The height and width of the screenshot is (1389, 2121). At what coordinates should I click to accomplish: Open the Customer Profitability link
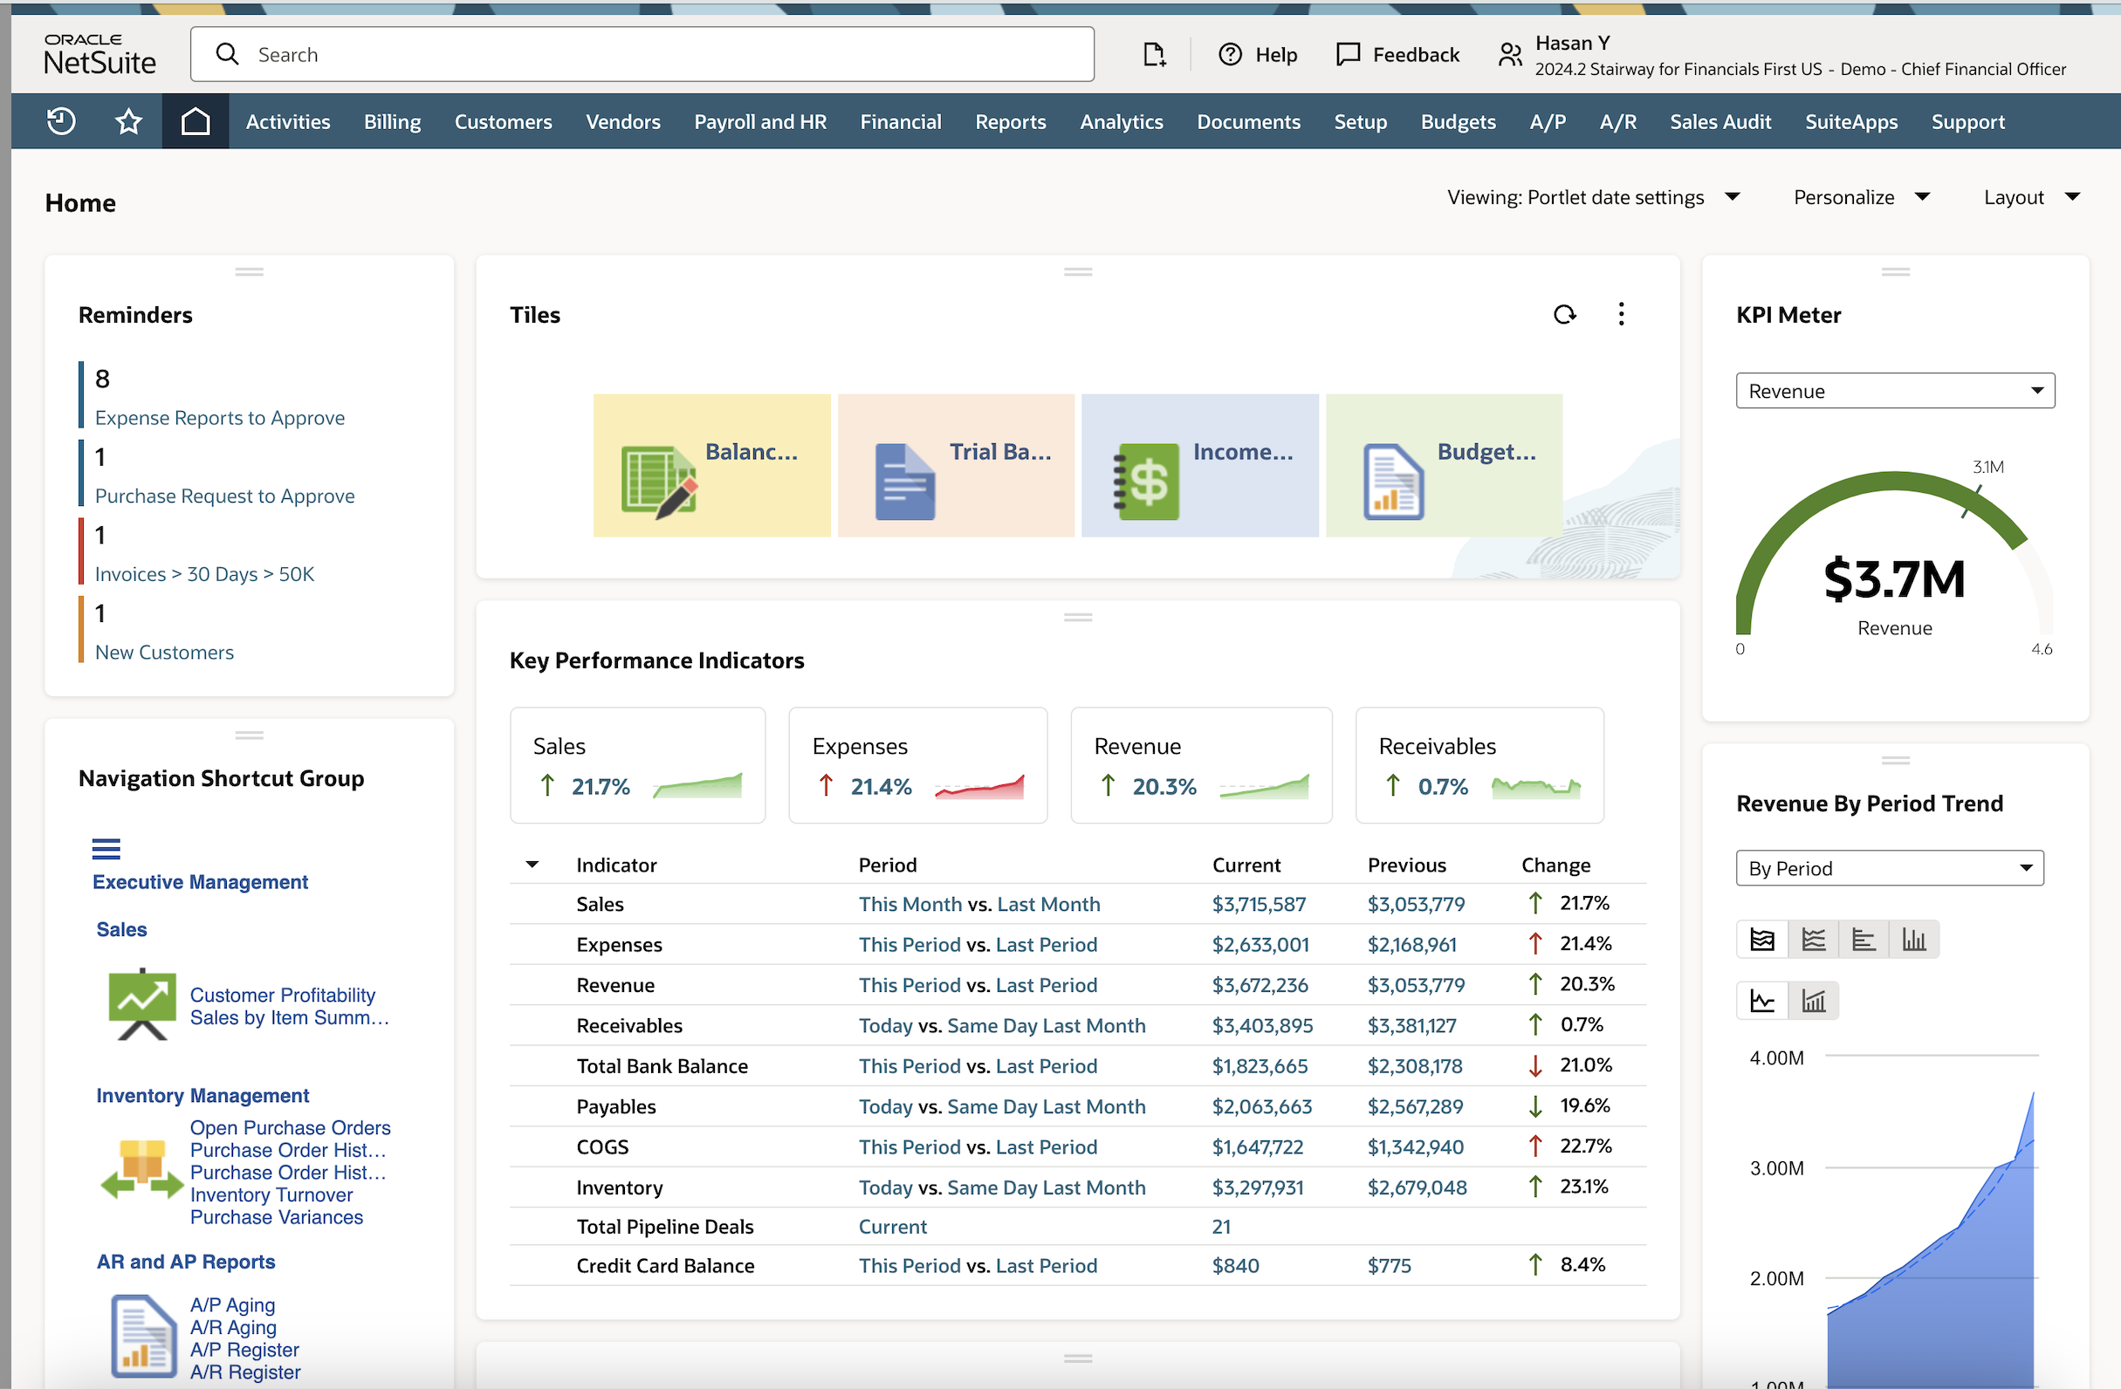pyautogui.click(x=283, y=995)
